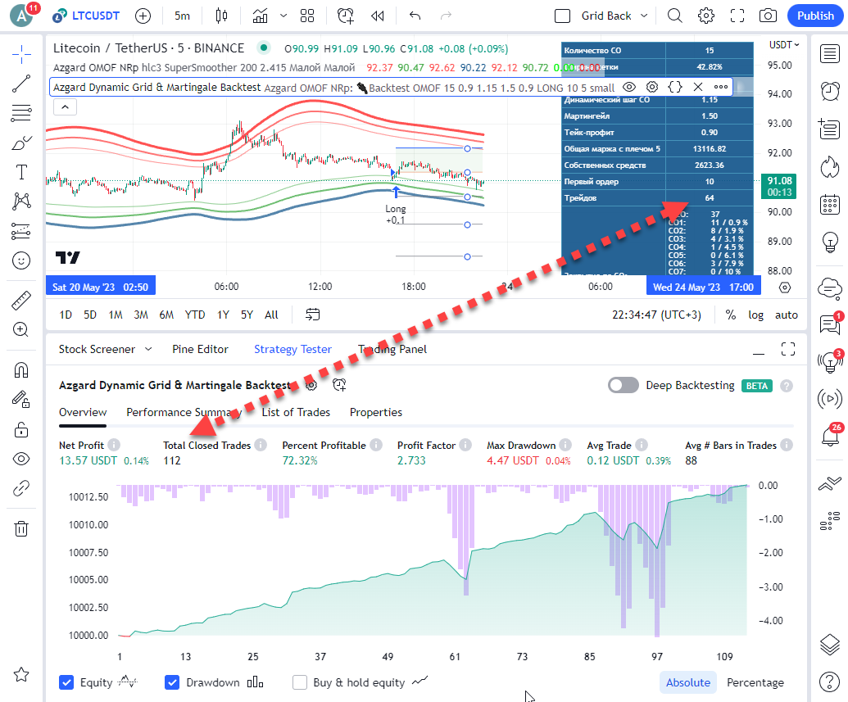
Task: Create an alert from top toolbar
Action: 346,16
